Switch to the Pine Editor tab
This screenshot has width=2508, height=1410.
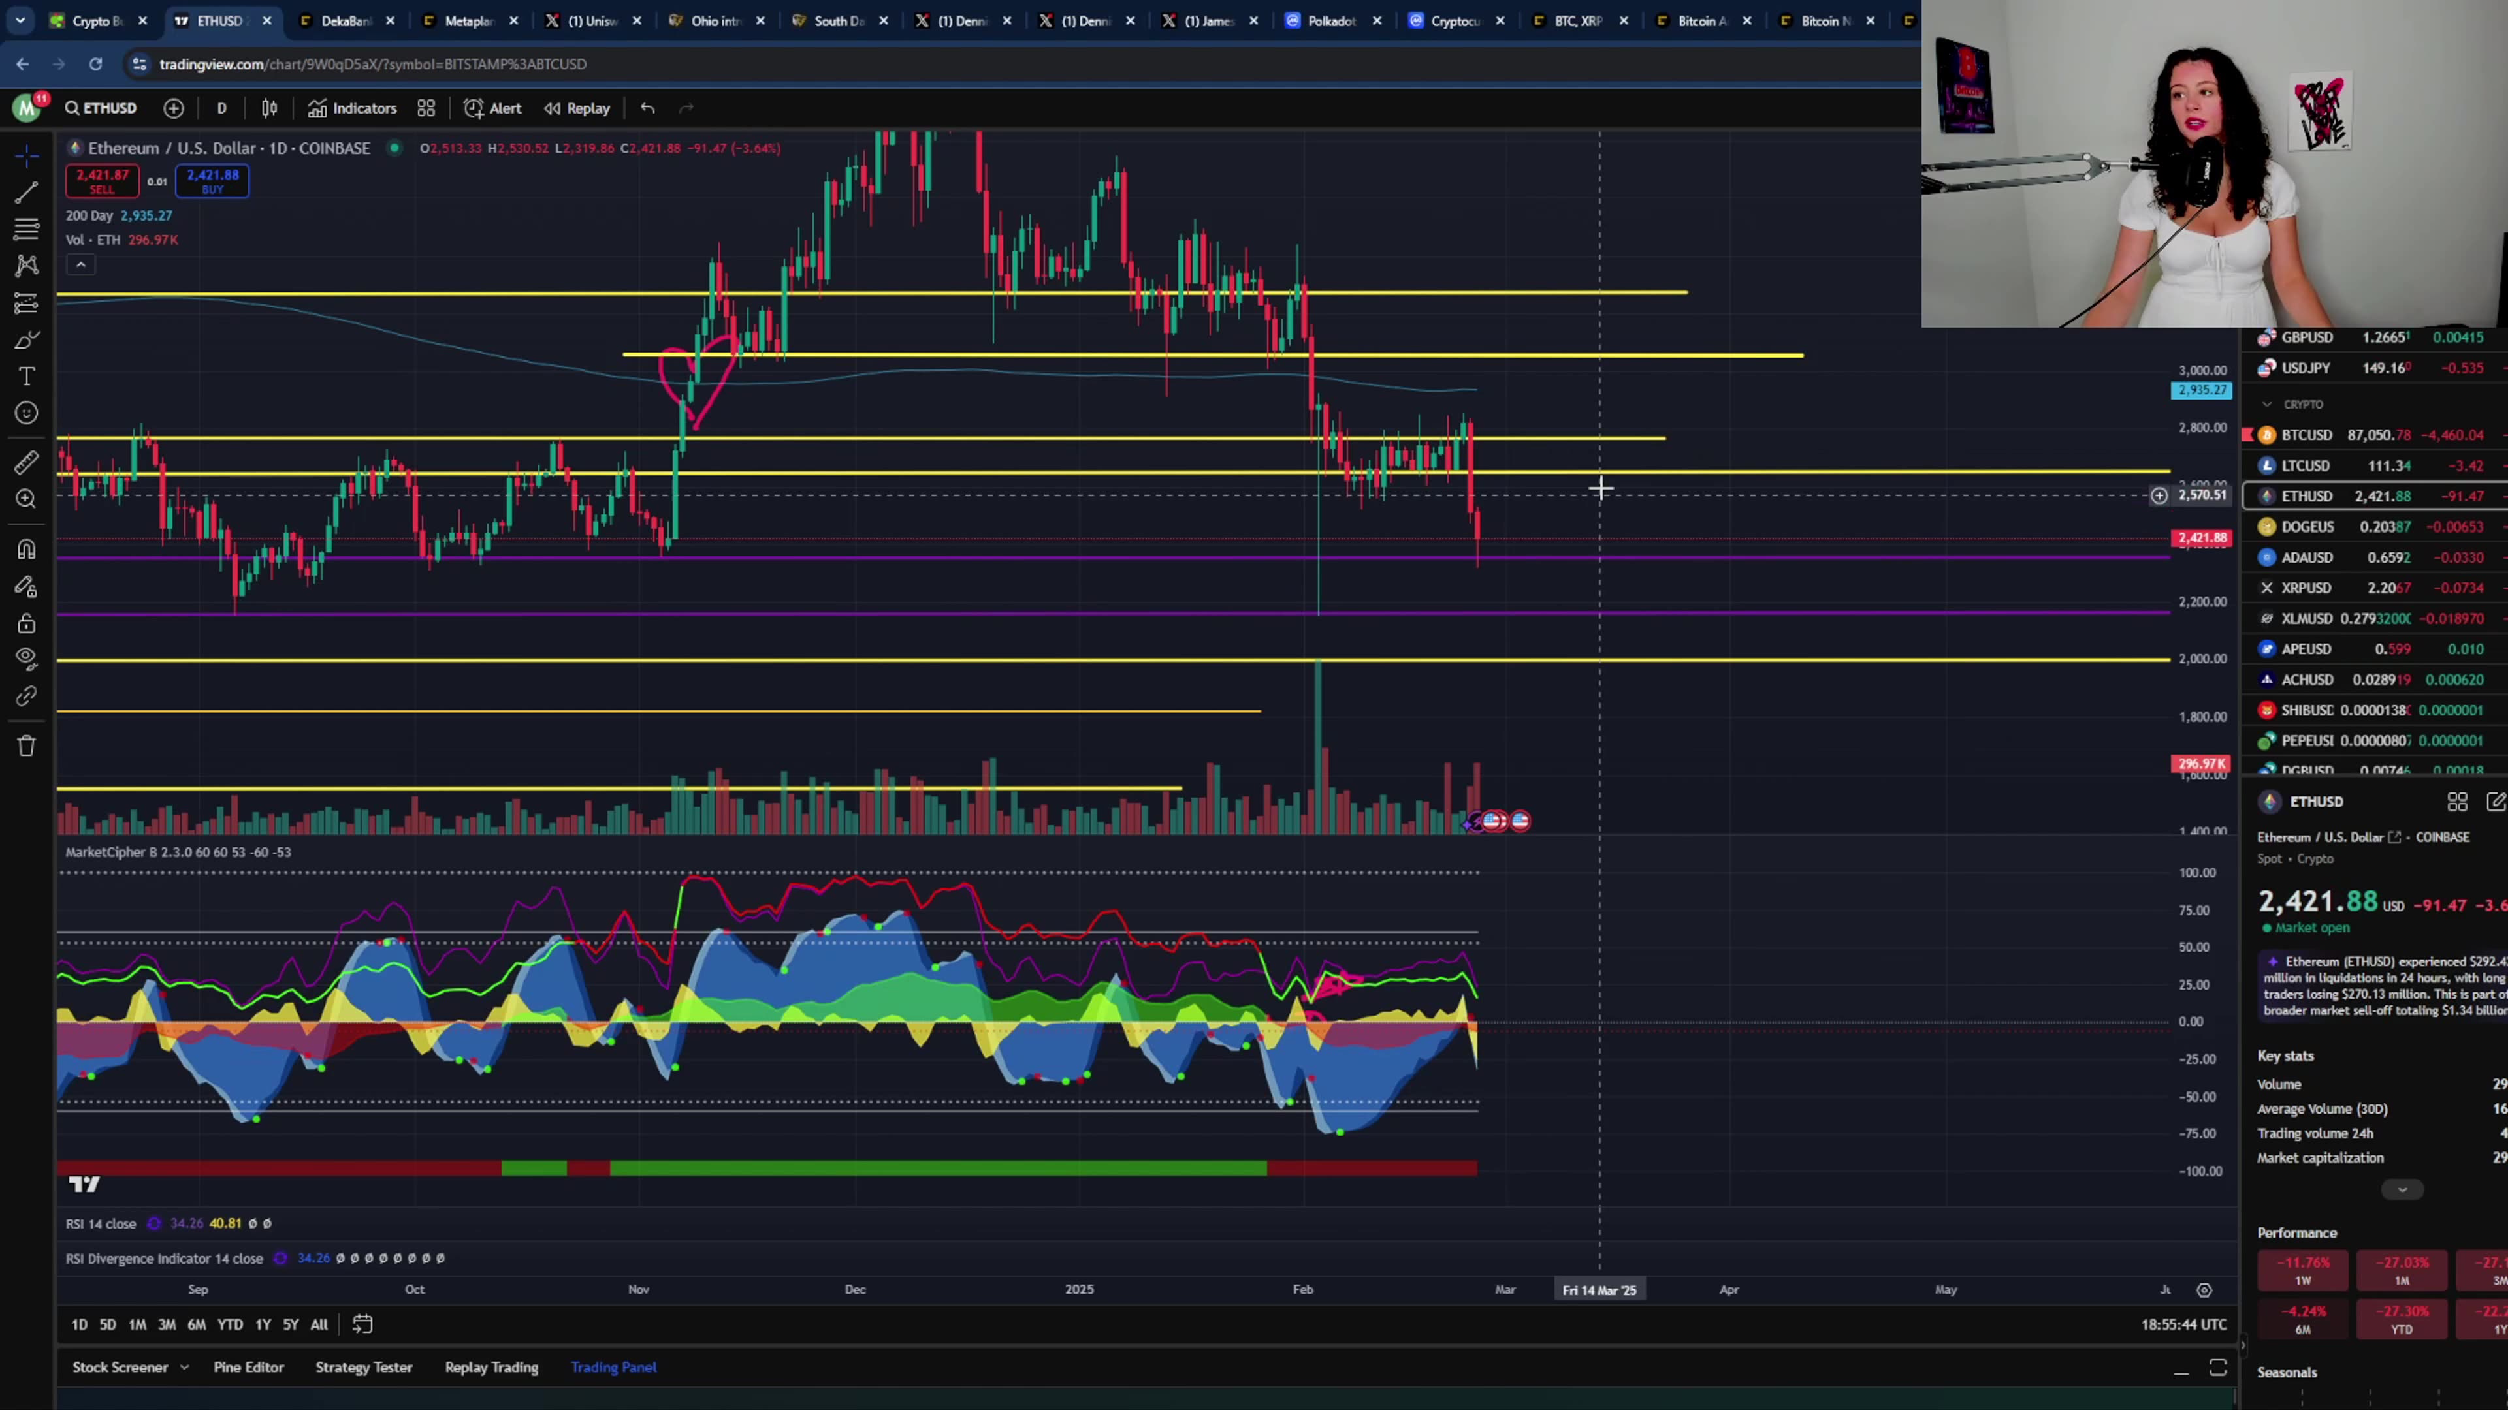248,1366
